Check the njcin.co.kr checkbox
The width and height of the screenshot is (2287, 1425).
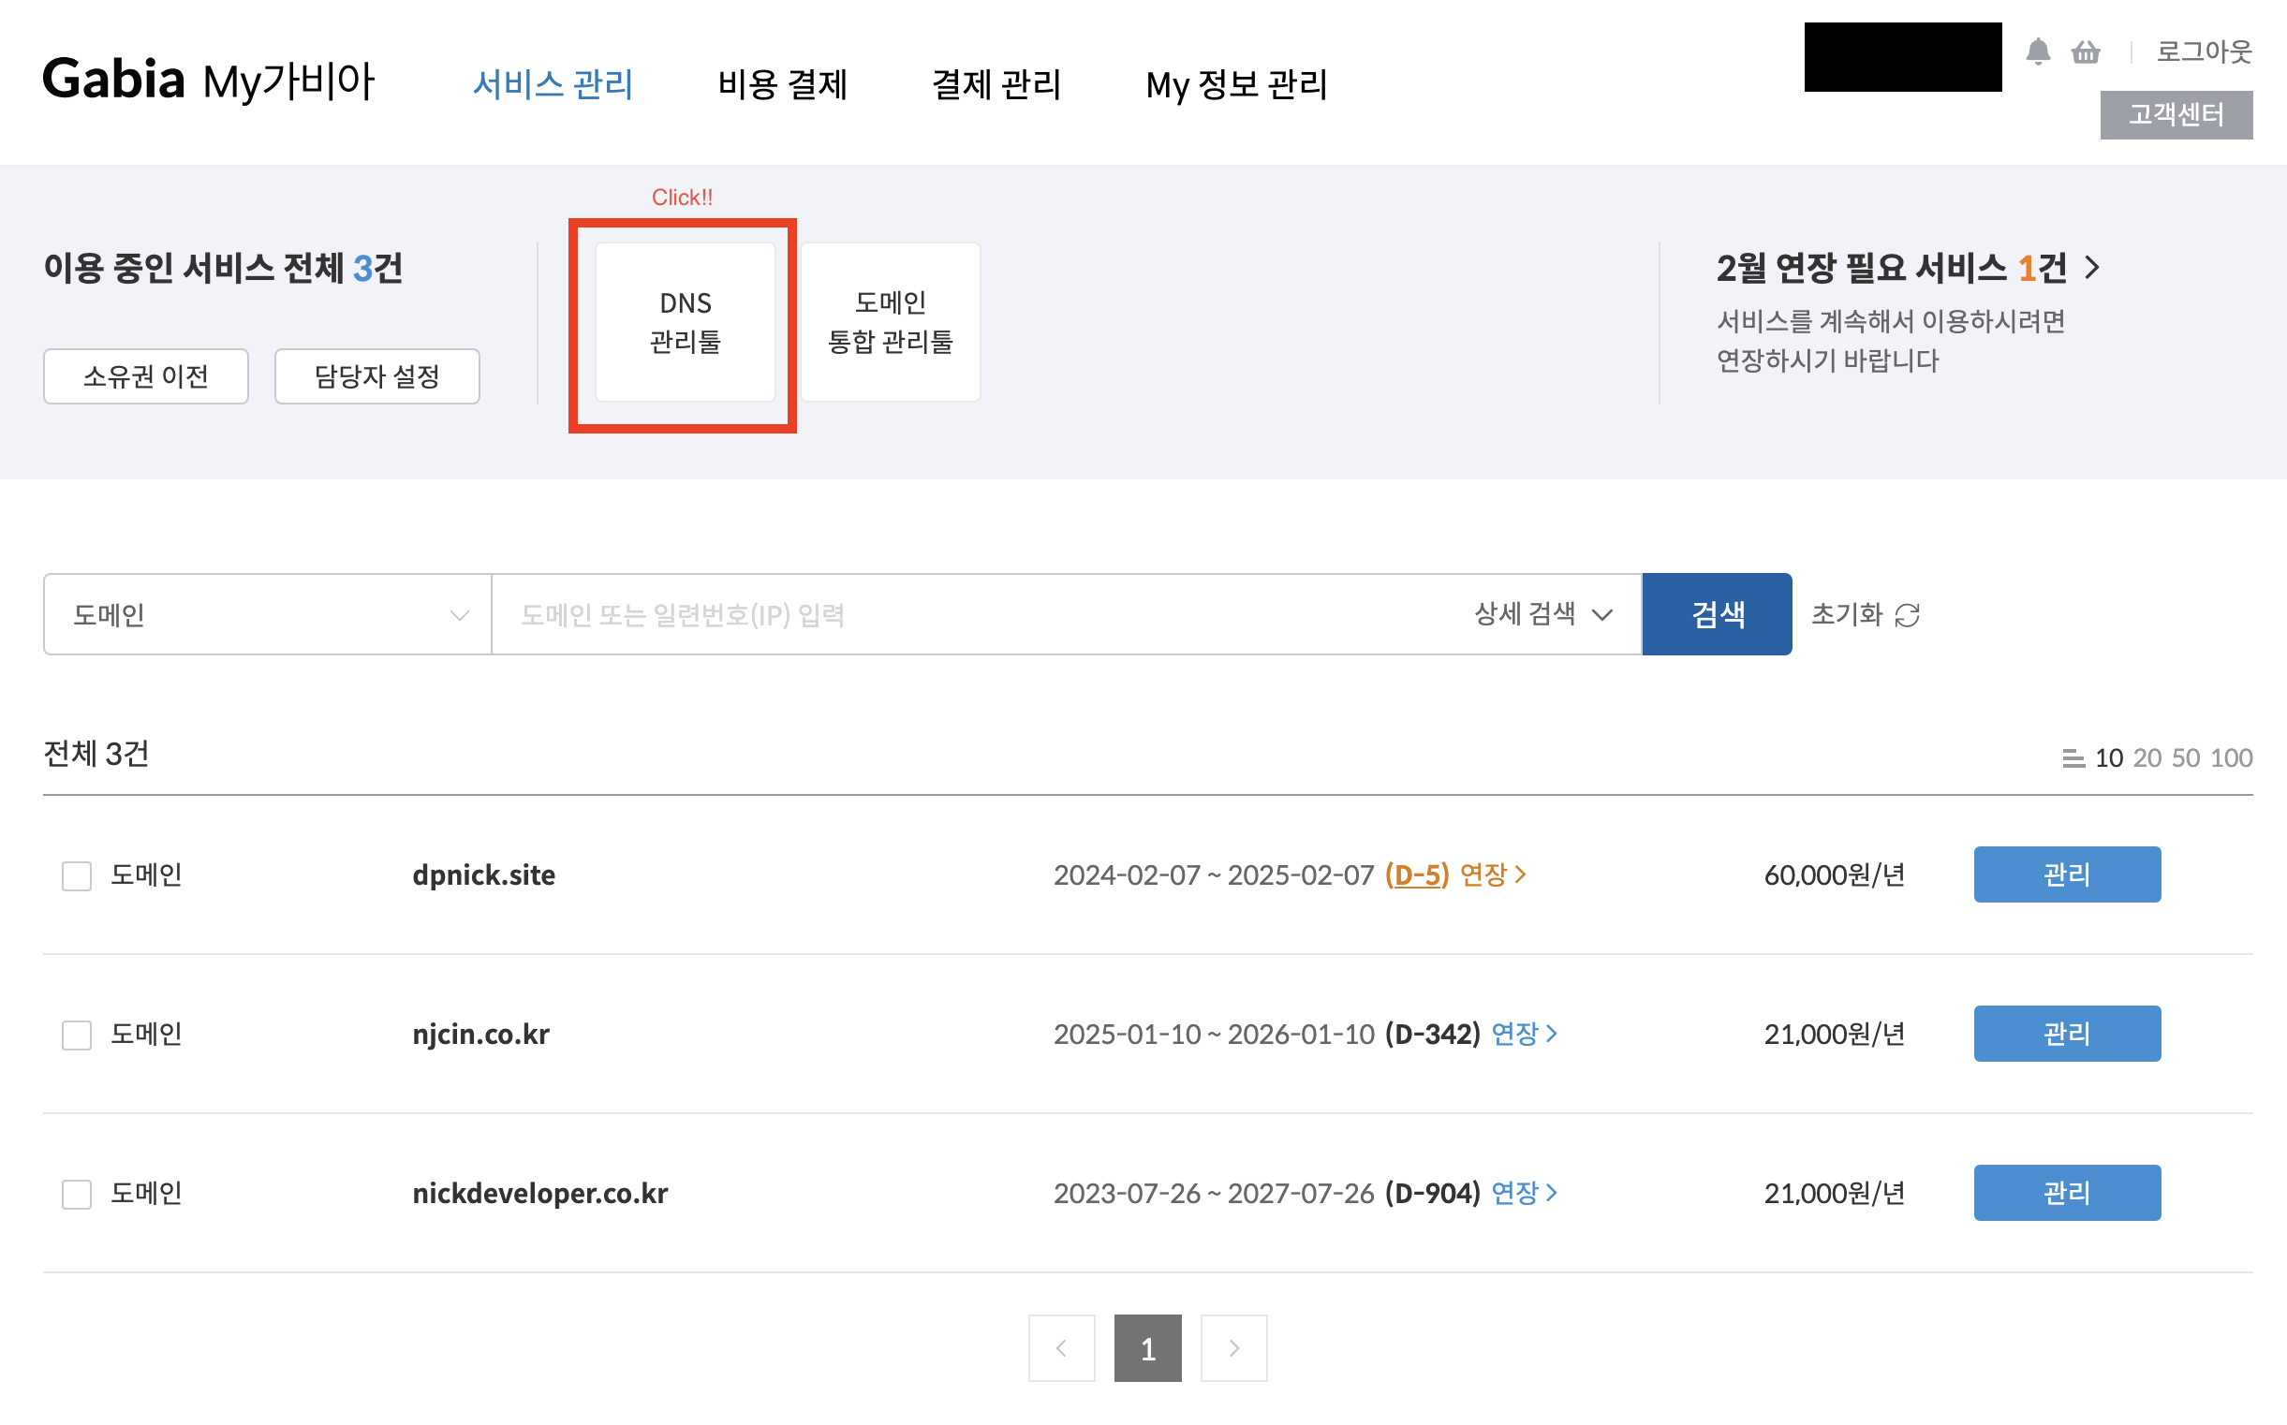pos(77,1035)
